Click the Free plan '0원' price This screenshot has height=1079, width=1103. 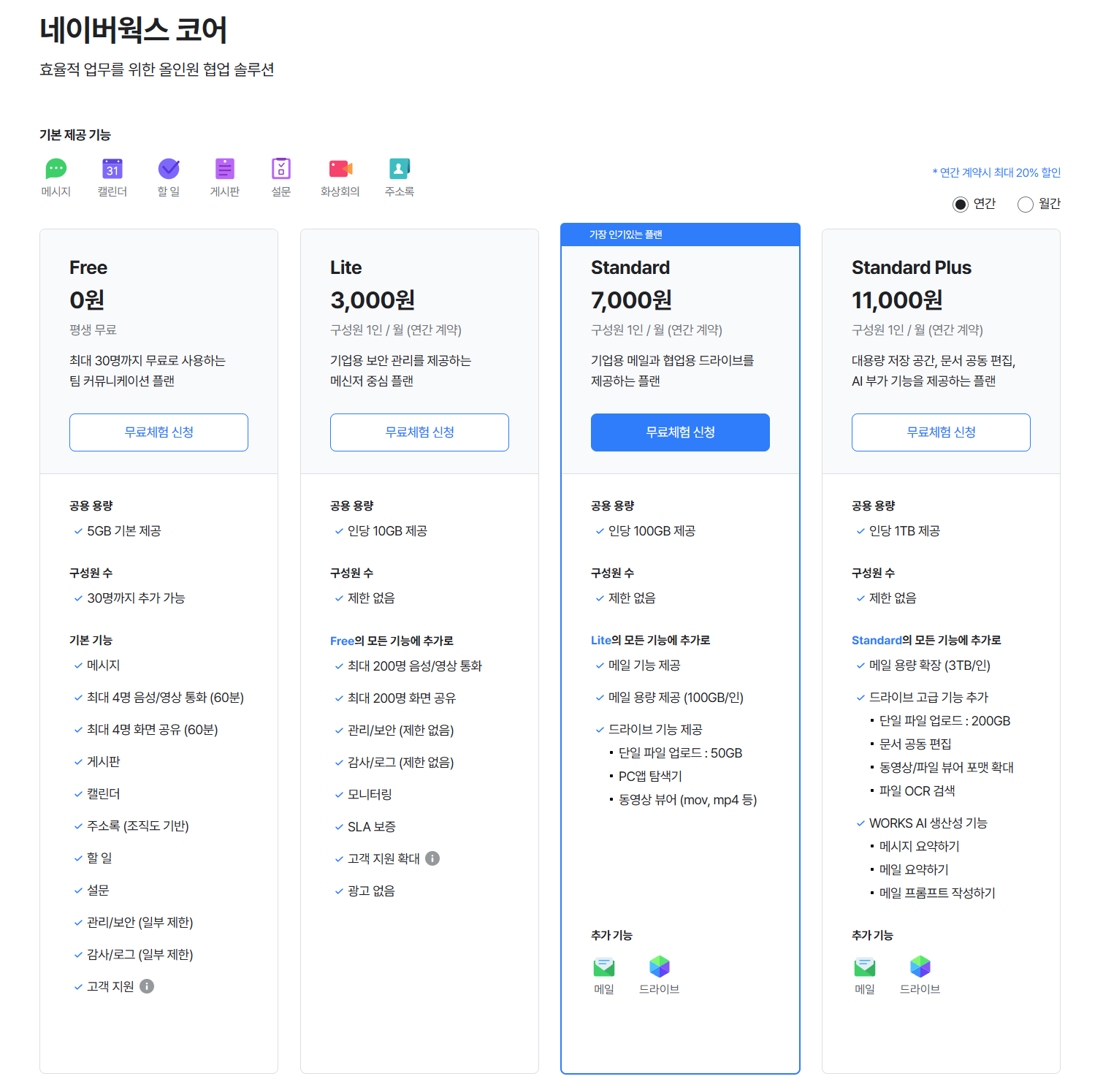coord(87,300)
